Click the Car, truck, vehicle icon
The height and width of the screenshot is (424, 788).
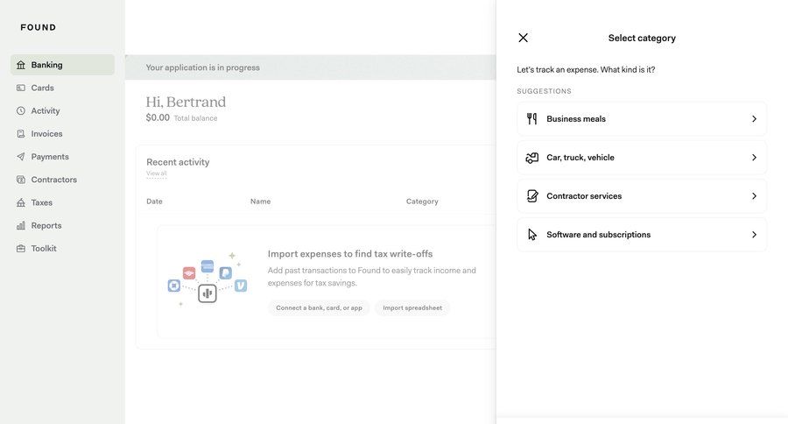click(532, 158)
